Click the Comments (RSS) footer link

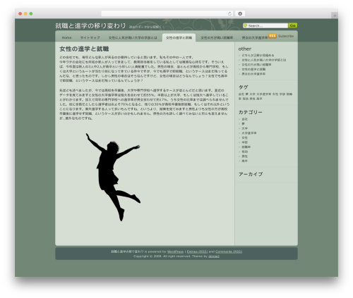229,252
